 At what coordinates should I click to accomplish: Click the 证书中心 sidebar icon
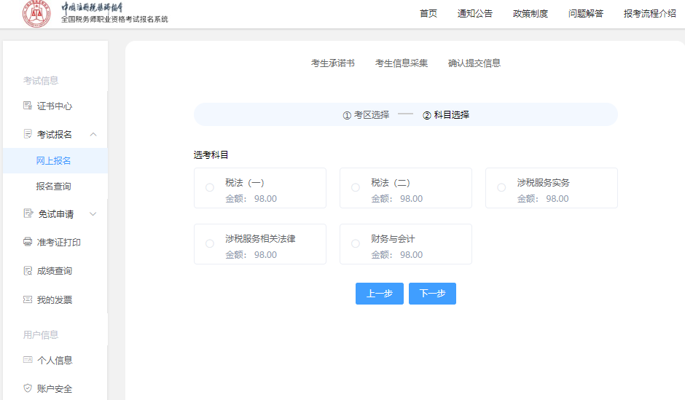[28, 106]
